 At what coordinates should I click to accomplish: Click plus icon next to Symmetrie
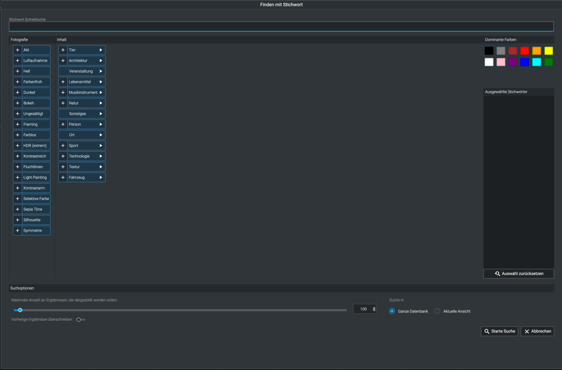tap(17, 231)
